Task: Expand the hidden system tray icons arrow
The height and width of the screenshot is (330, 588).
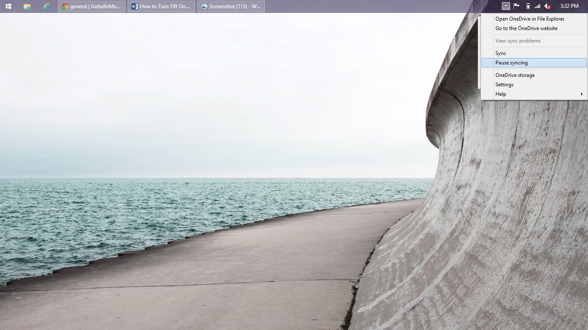Action: (x=506, y=6)
